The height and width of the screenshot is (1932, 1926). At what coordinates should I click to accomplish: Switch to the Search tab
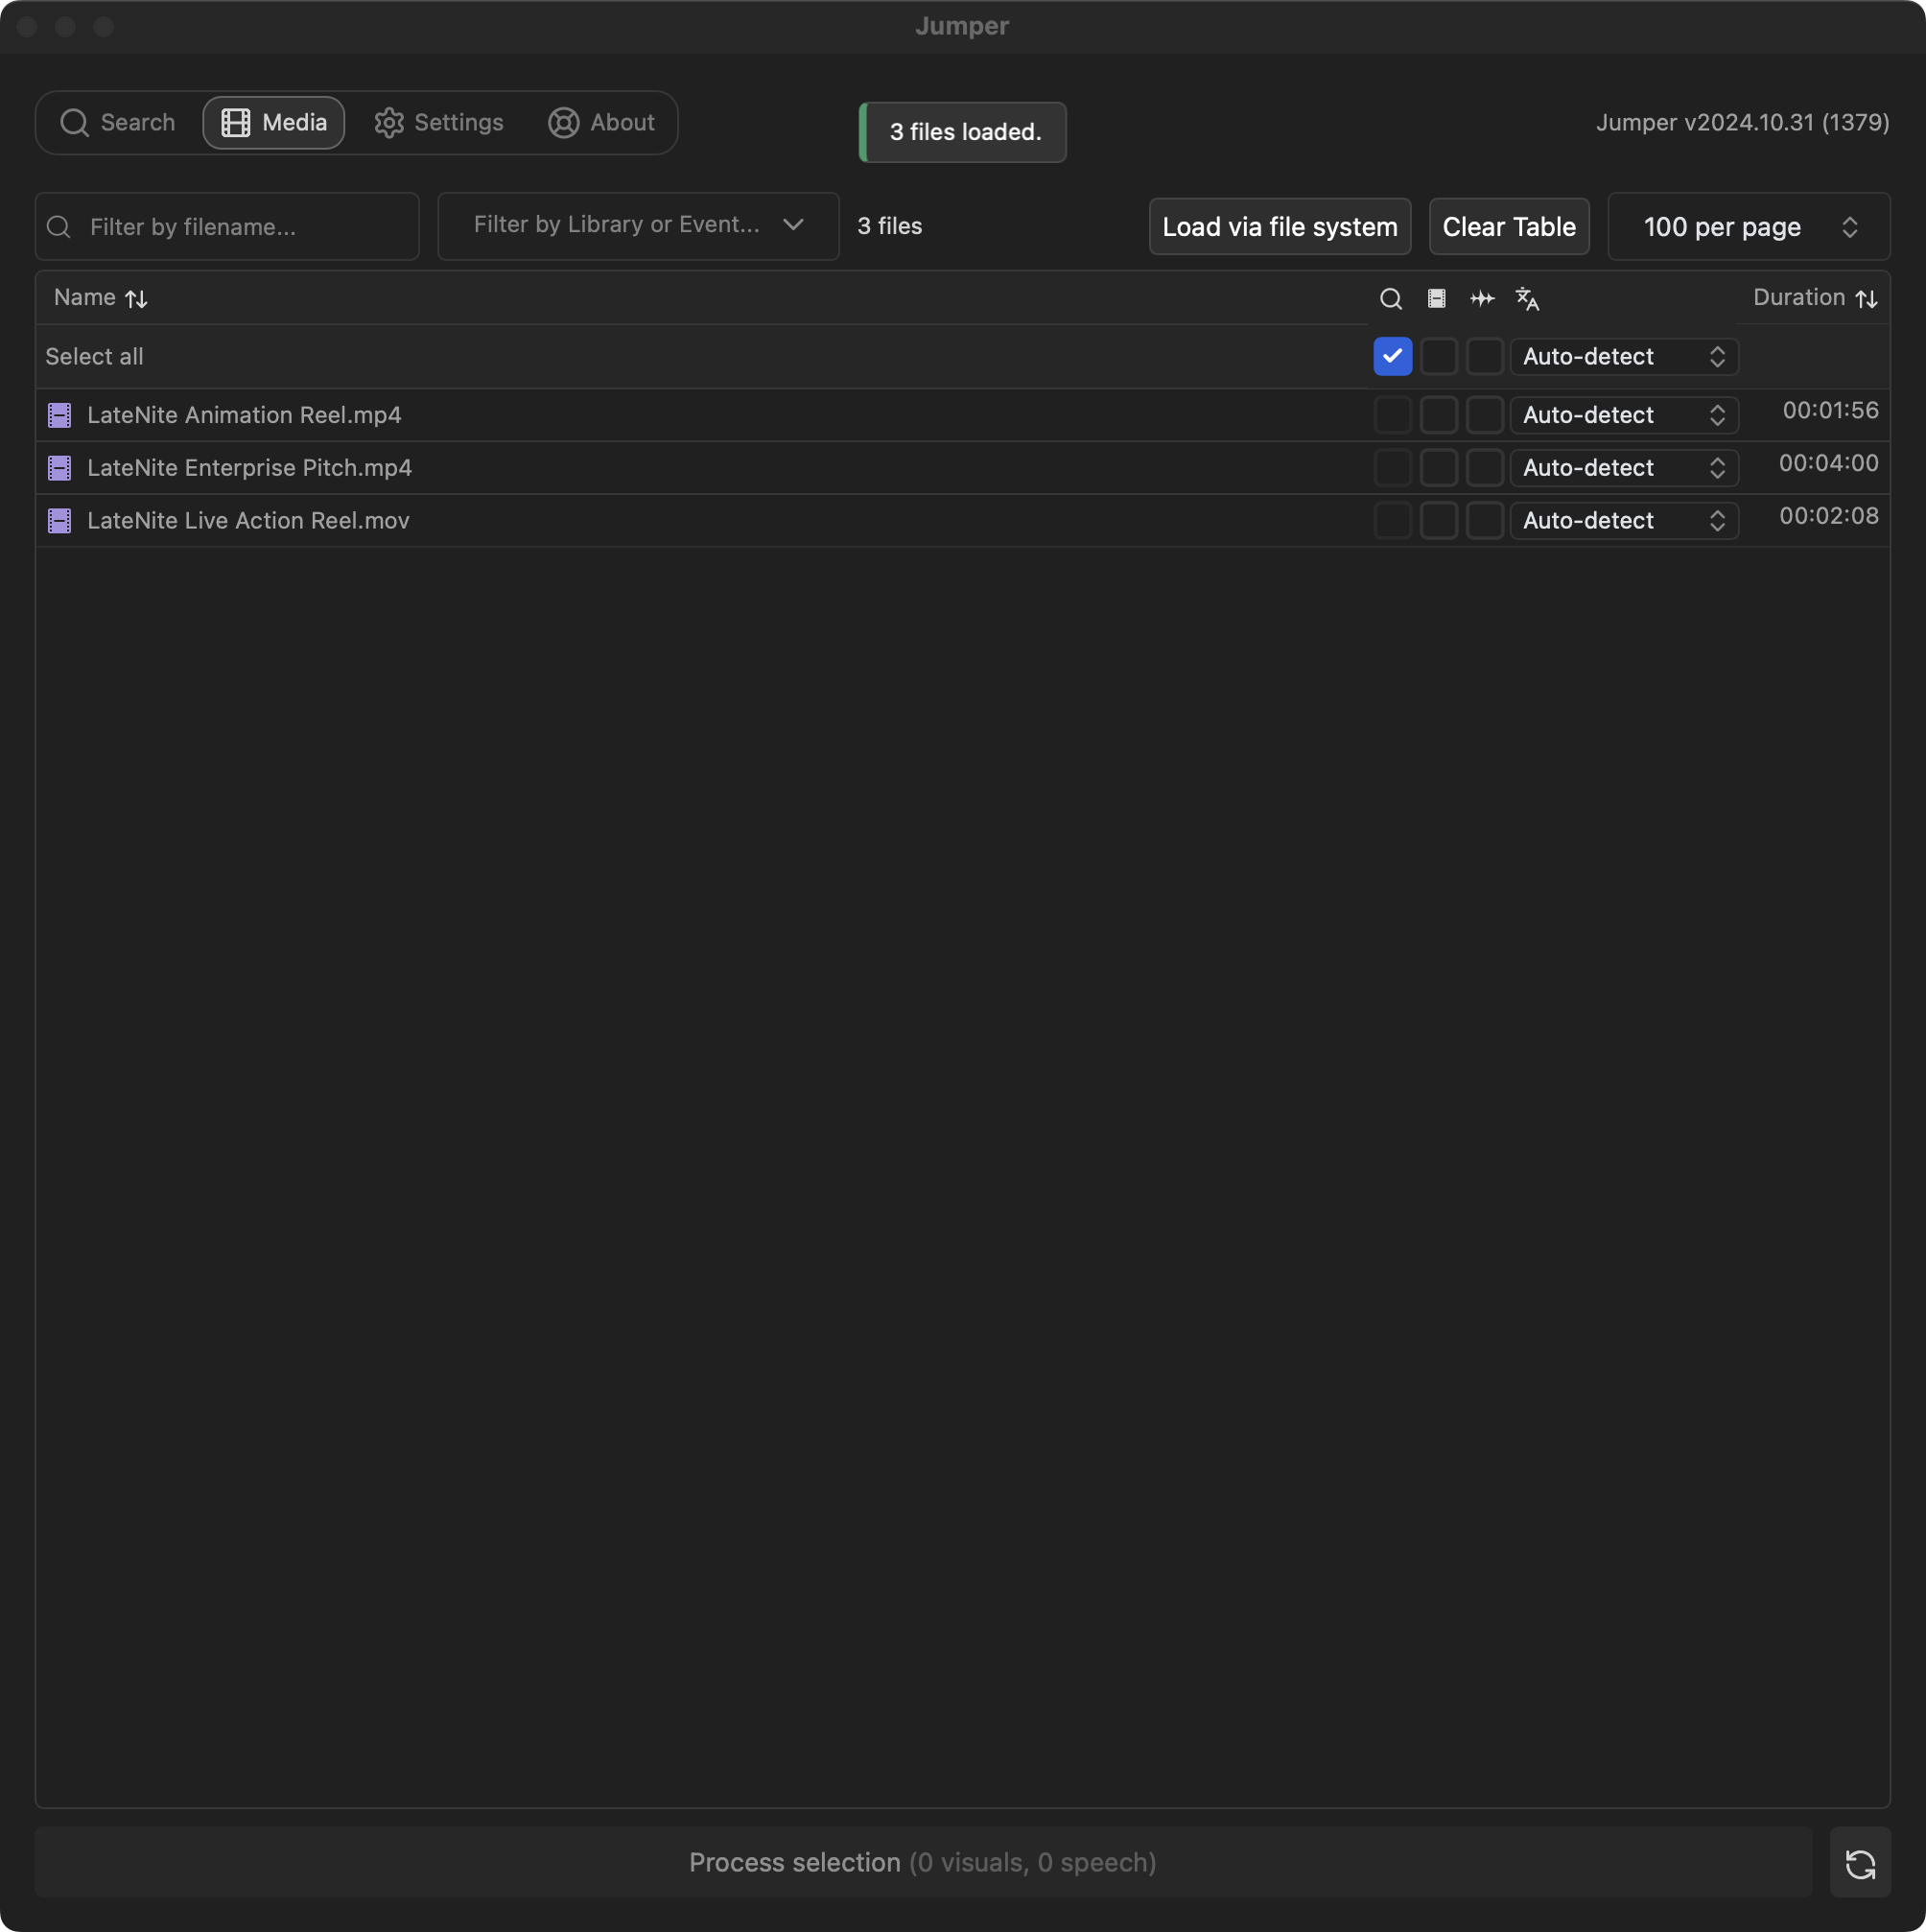(118, 123)
